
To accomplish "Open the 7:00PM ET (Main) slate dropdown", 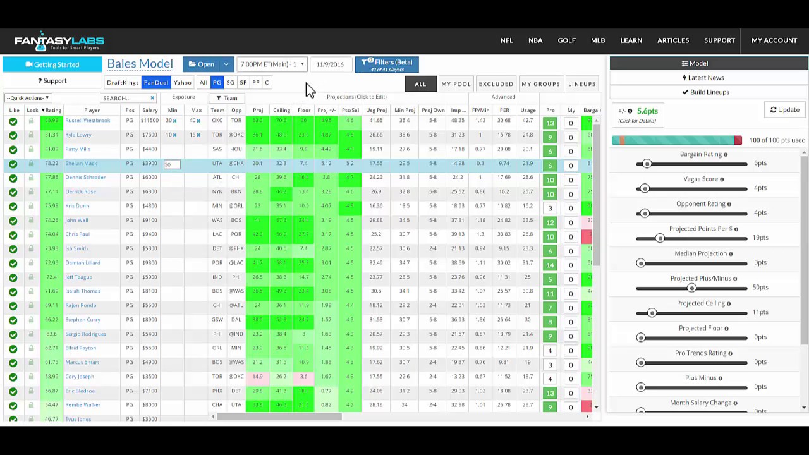I will [272, 64].
